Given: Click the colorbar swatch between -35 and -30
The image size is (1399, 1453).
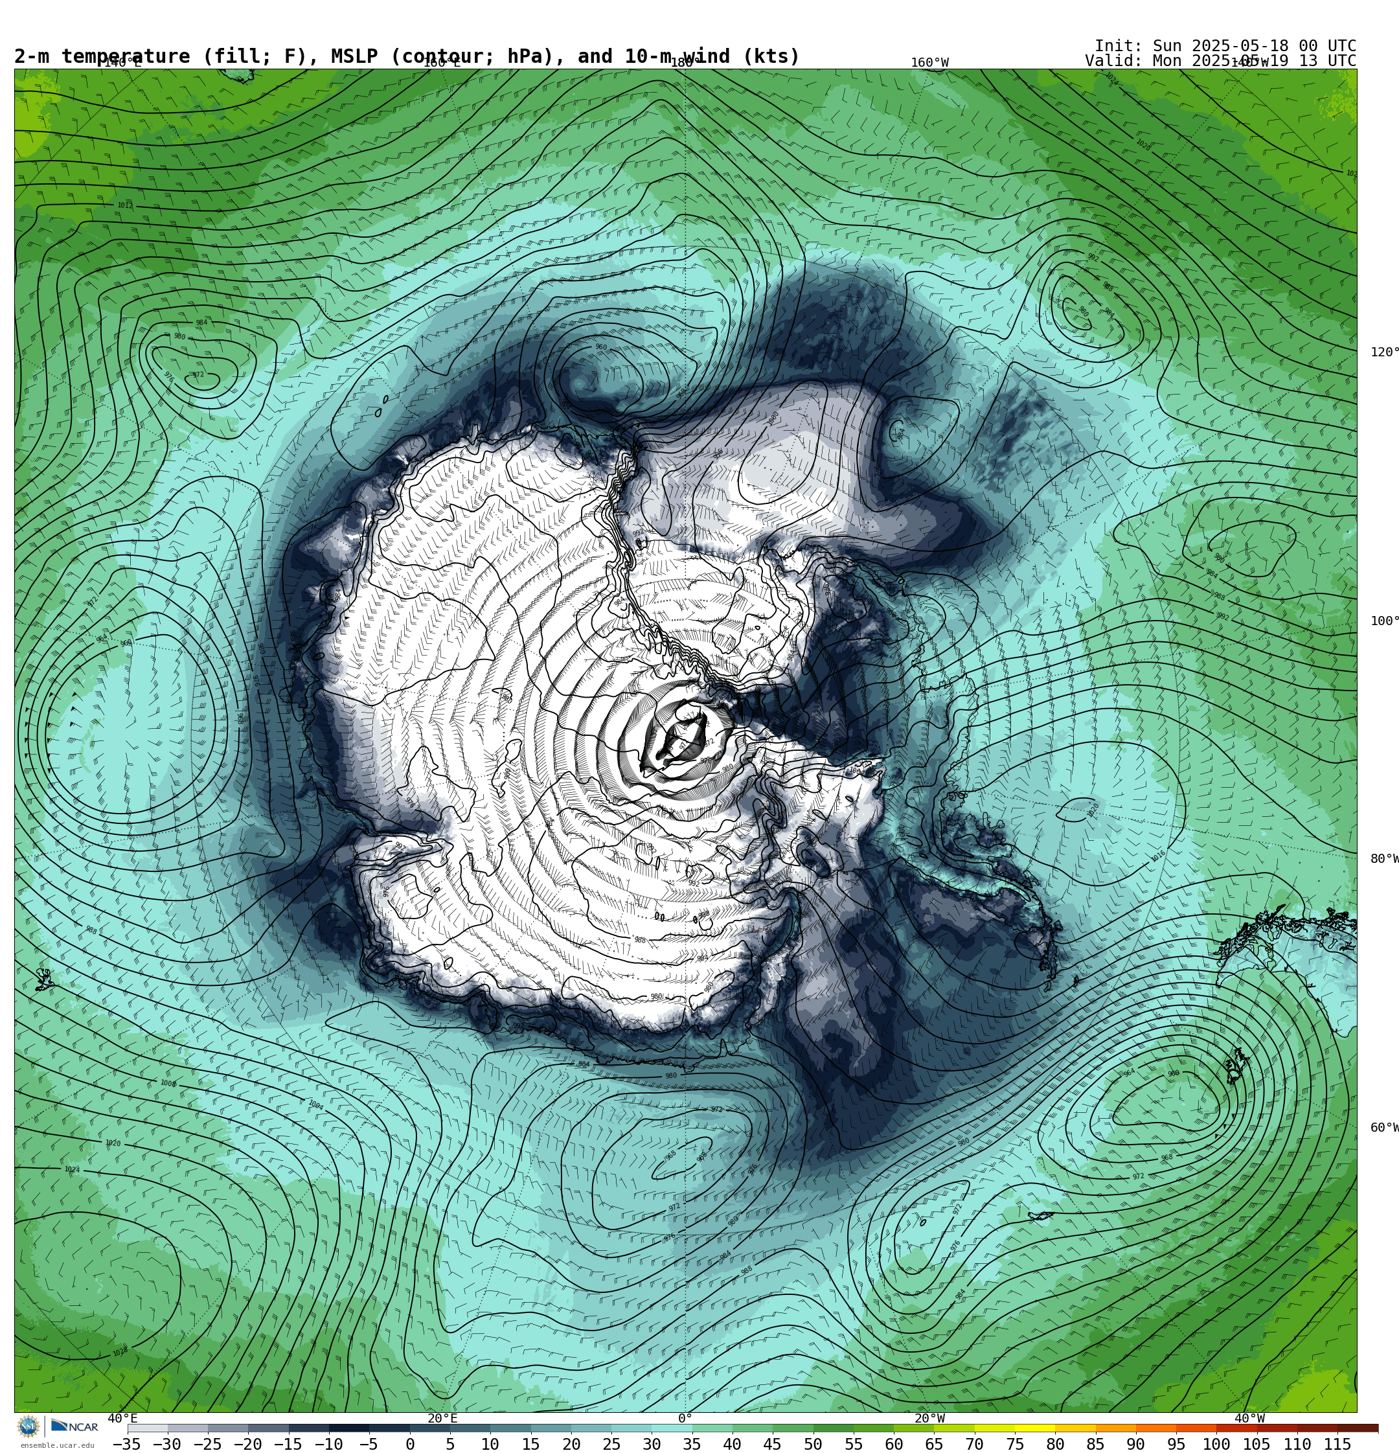Looking at the screenshot, I should click(x=148, y=1428).
